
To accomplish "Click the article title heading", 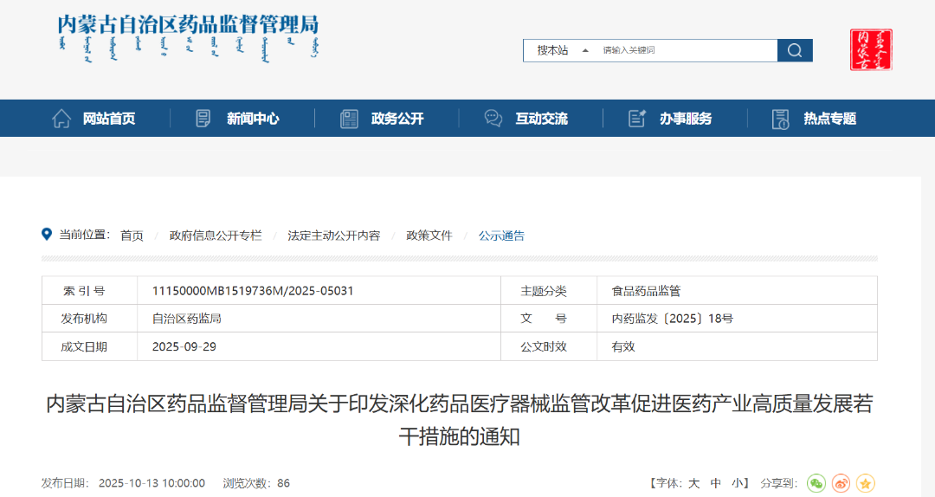I will click(x=459, y=420).
